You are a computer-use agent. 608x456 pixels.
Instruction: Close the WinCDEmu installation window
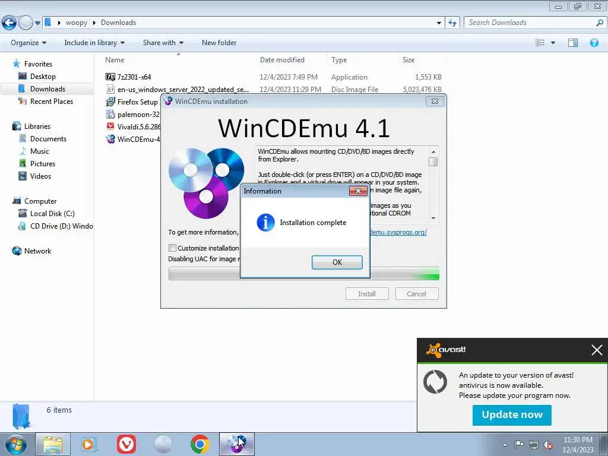click(435, 101)
